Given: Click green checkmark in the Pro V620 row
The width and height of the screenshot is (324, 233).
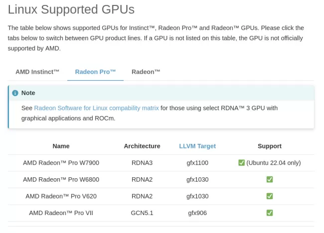Looking at the screenshot, I should [x=270, y=196].
